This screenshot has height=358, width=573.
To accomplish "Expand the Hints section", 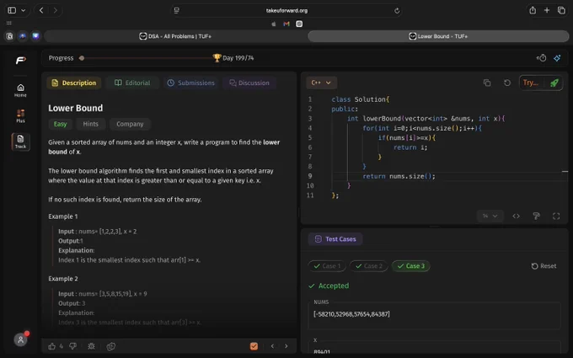I will (x=91, y=124).
